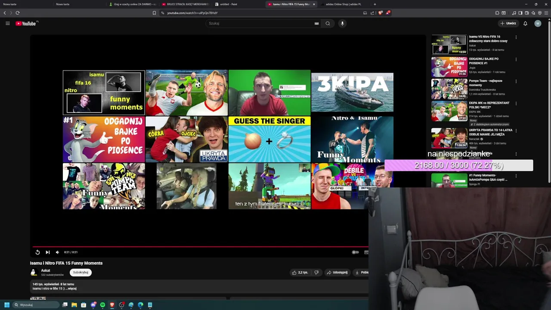
Task: Switch to BRUCE STRACIŁ KASĘ tab
Action: (185, 4)
